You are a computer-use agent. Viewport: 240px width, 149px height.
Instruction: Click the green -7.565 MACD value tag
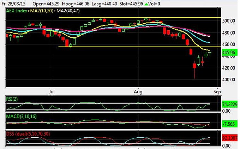point(229,124)
